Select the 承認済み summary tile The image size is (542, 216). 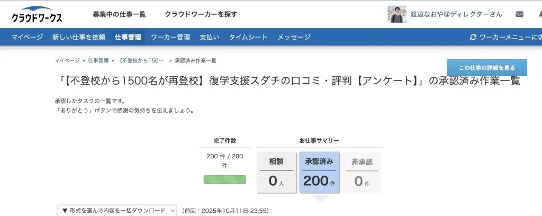(320, 172)
